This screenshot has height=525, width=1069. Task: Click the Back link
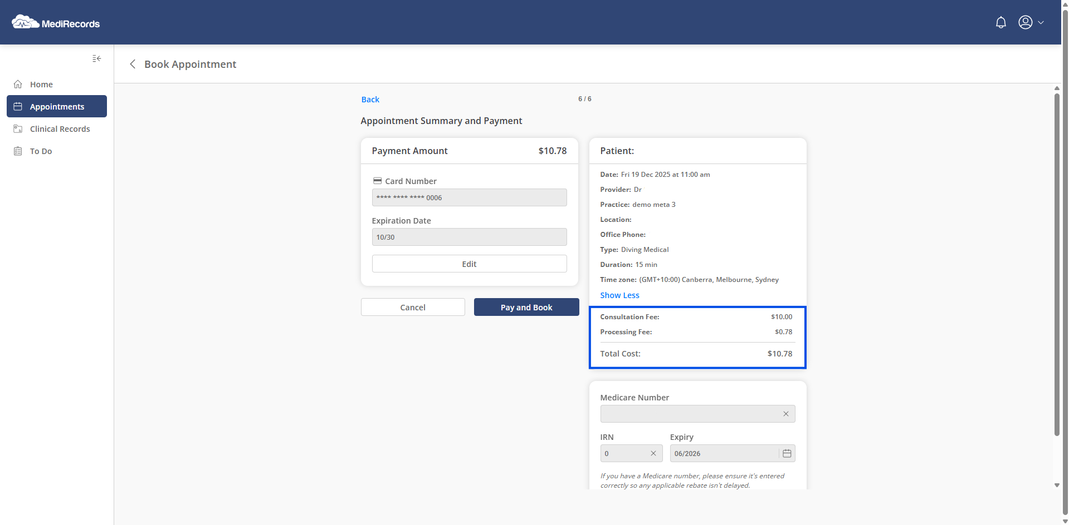tap(370, 100)
